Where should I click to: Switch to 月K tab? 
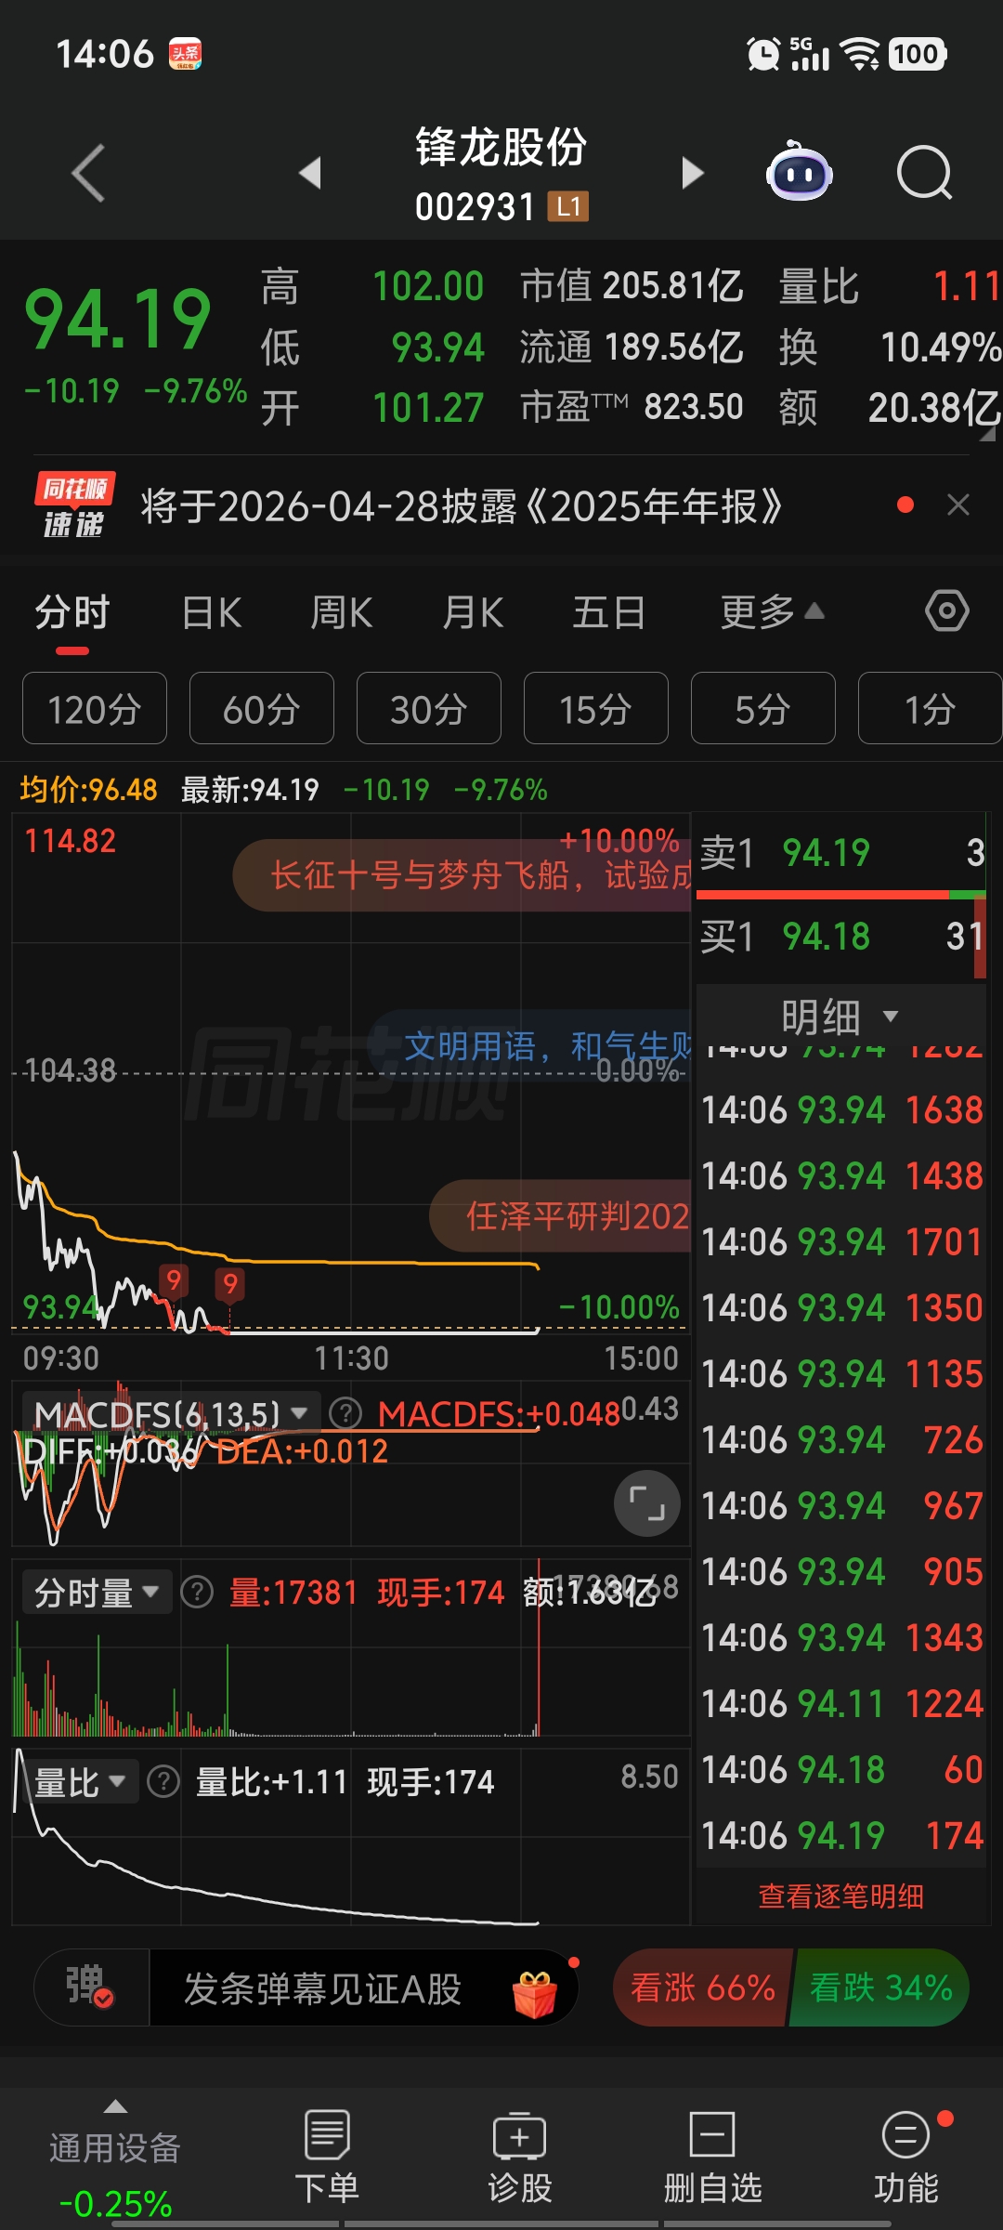[x=473, y=613]
